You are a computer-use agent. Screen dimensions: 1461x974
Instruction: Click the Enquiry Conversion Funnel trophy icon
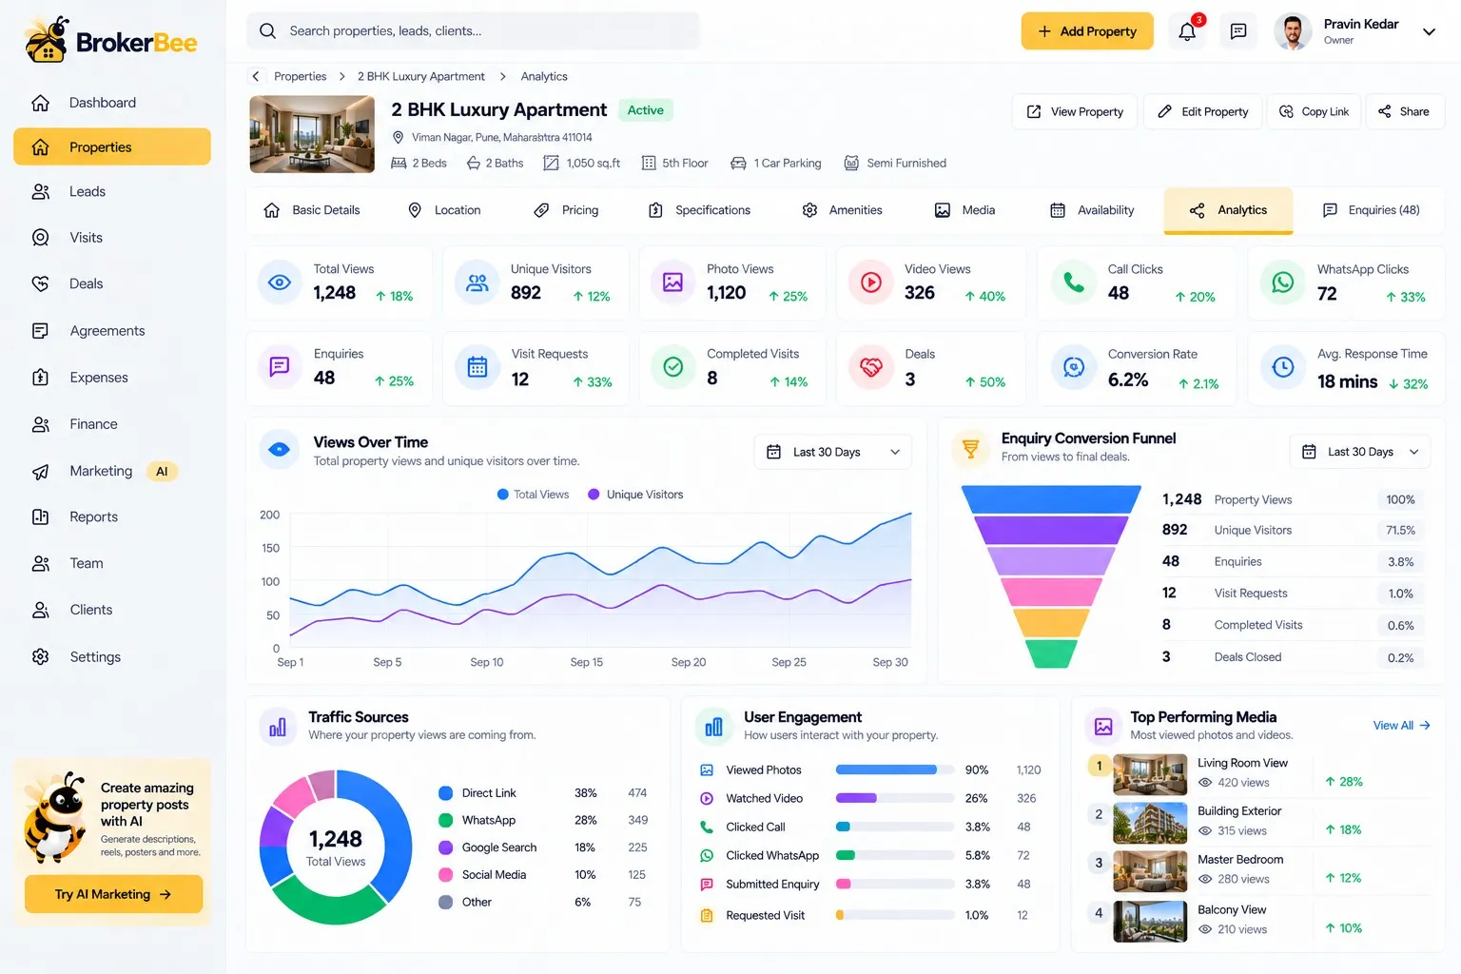point(971,448)
